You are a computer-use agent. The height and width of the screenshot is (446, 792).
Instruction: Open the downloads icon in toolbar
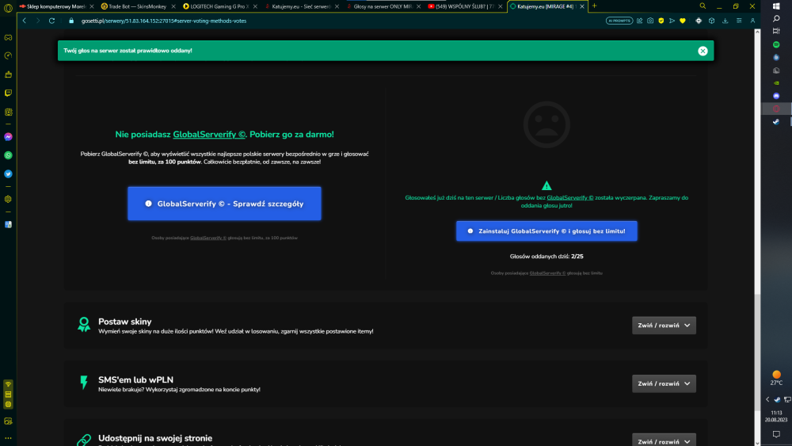point(725,21)
